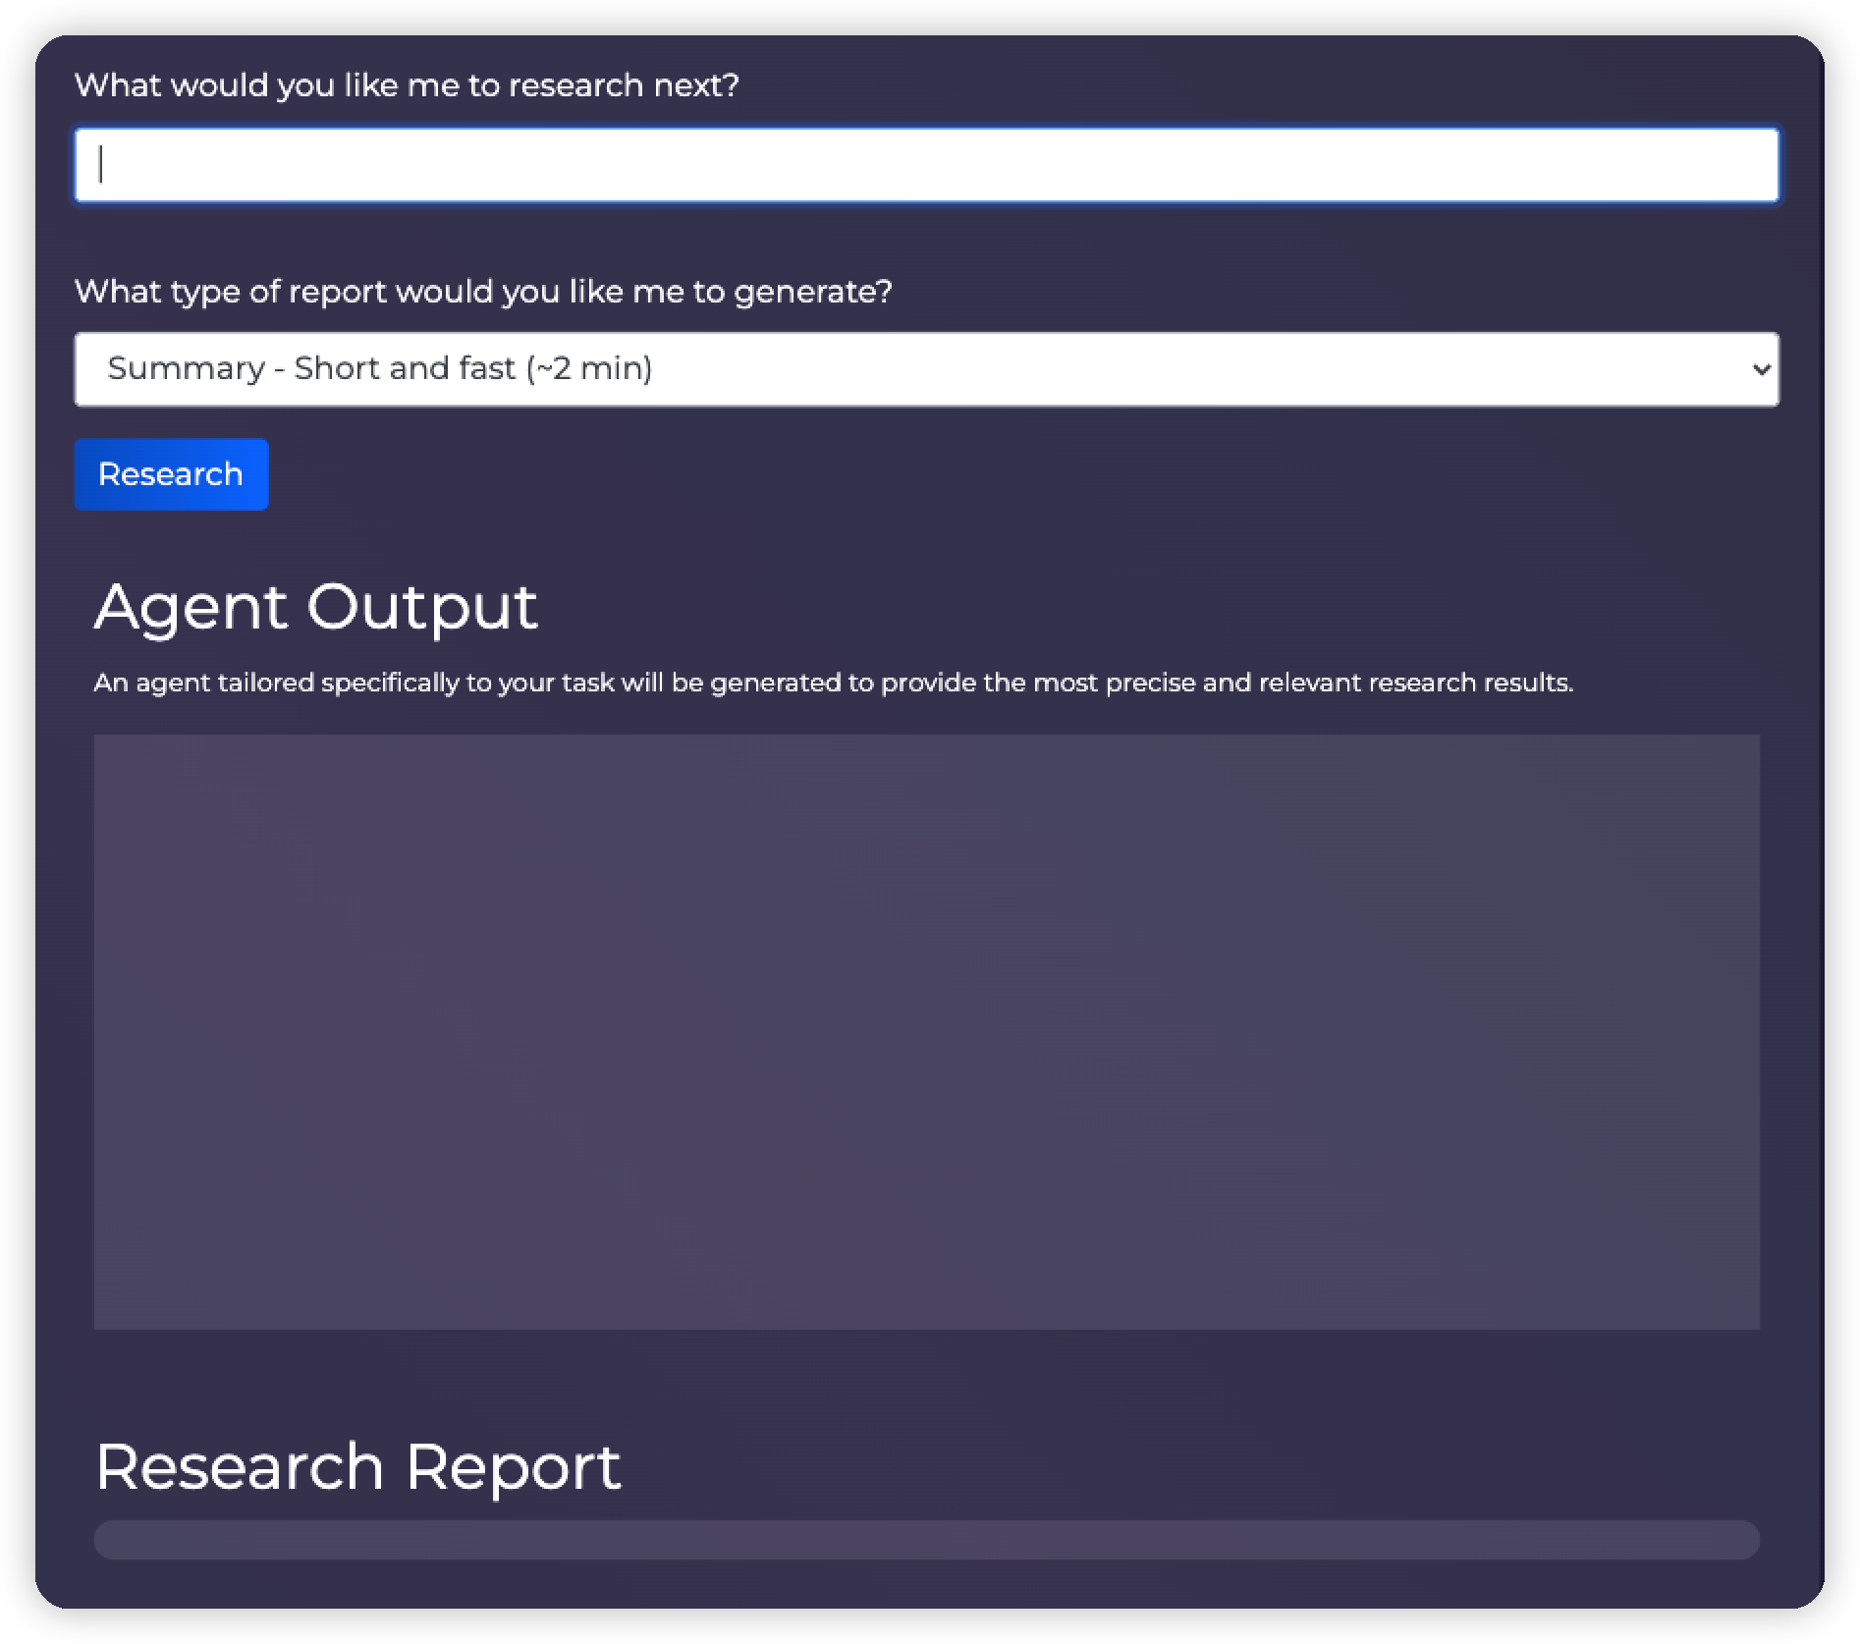Click the Research Report output bar
1860x1644 pixels.
[926, 1539]
